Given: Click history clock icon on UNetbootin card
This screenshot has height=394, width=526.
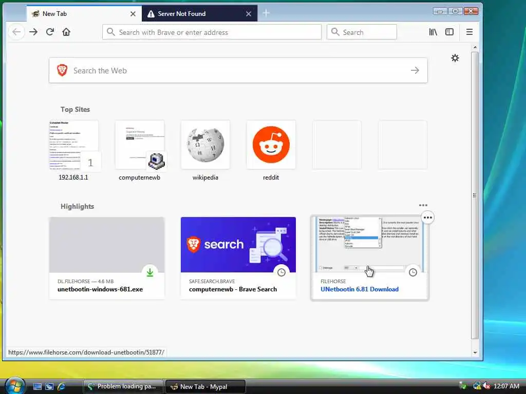Looking at the screenshot, I should pos(413,272).
